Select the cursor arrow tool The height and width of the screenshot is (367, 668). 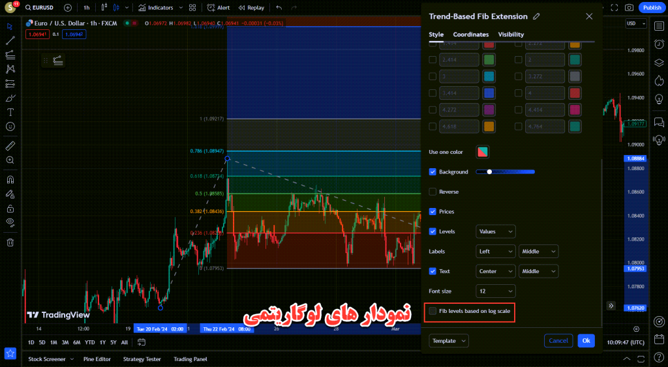(10, 26)
